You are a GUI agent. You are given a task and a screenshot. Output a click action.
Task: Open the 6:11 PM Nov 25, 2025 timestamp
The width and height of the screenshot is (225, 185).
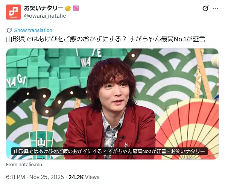pos(35,177)
